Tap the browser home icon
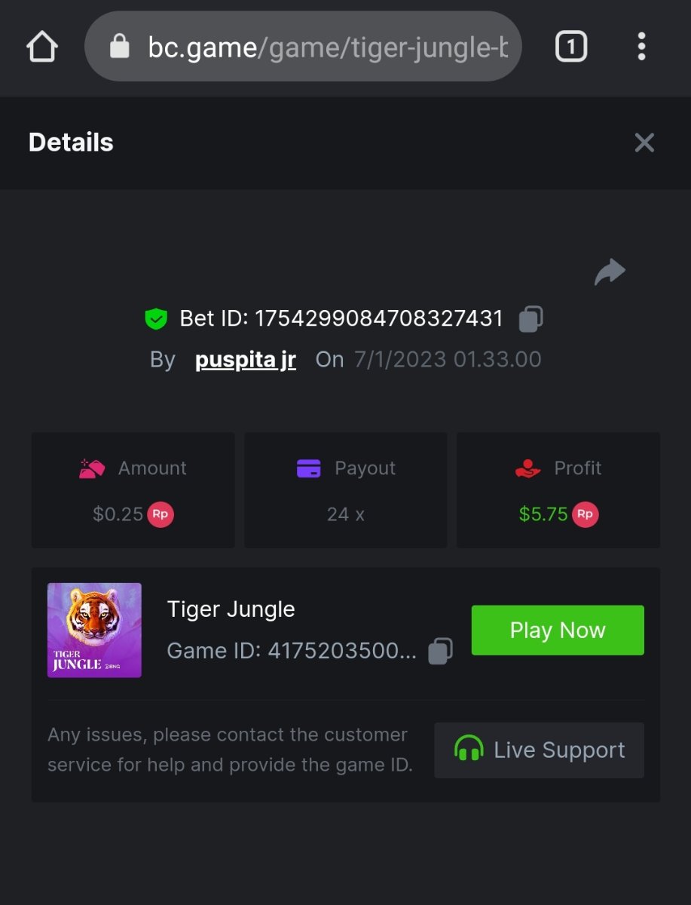The height and width of the screenshot is (905, 691). (42, 48)
